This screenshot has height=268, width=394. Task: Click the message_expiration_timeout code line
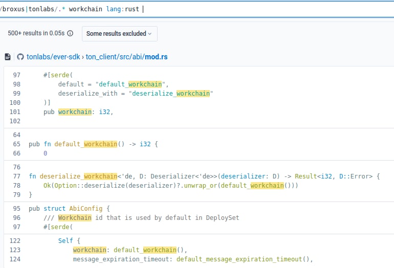click(x=192, y=259)
